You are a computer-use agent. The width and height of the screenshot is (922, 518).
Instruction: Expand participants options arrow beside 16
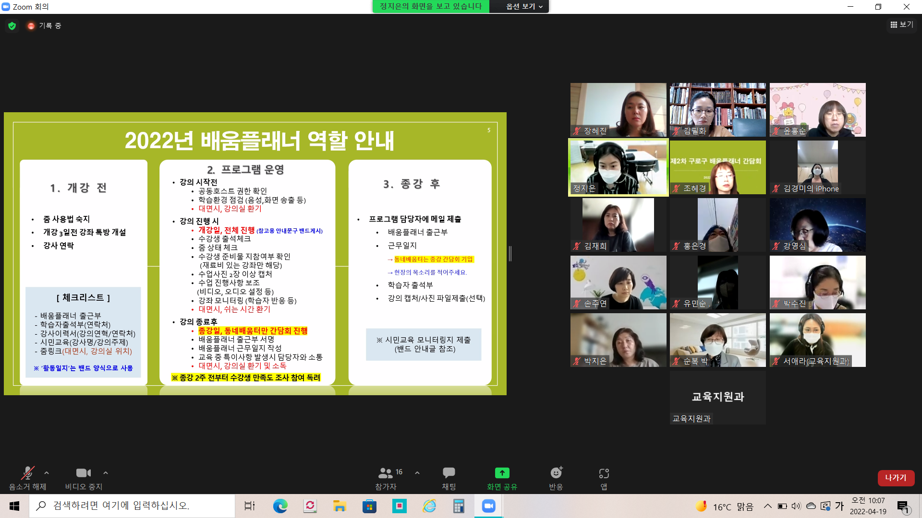tap(417, 473)
